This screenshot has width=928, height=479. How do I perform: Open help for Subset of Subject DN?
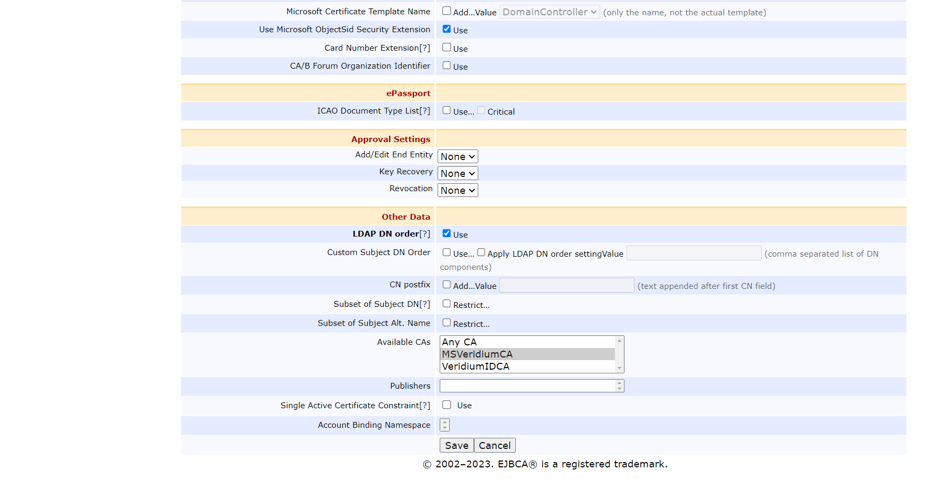[x=424, y=304]
